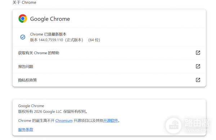This screenshot has width=216, height=140.
Task: Follow the Chromium link
Action: (x=64, y=121)
